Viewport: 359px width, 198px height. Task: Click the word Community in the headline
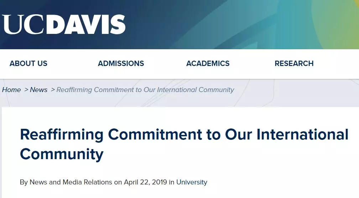(62, 154)
